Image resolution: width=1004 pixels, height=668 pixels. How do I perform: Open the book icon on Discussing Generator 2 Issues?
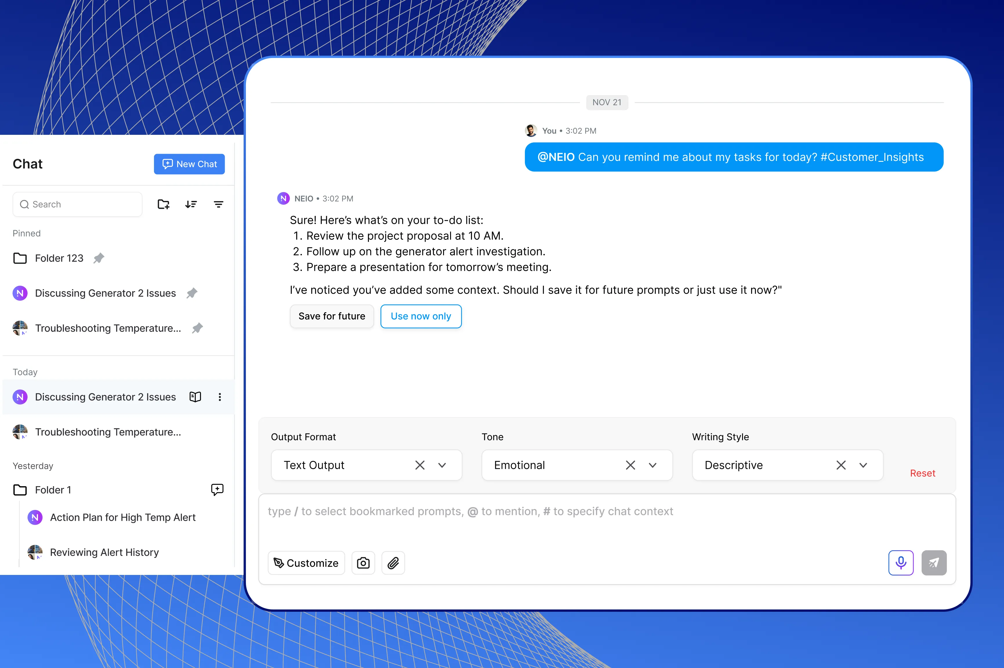(x=195, y=397)
